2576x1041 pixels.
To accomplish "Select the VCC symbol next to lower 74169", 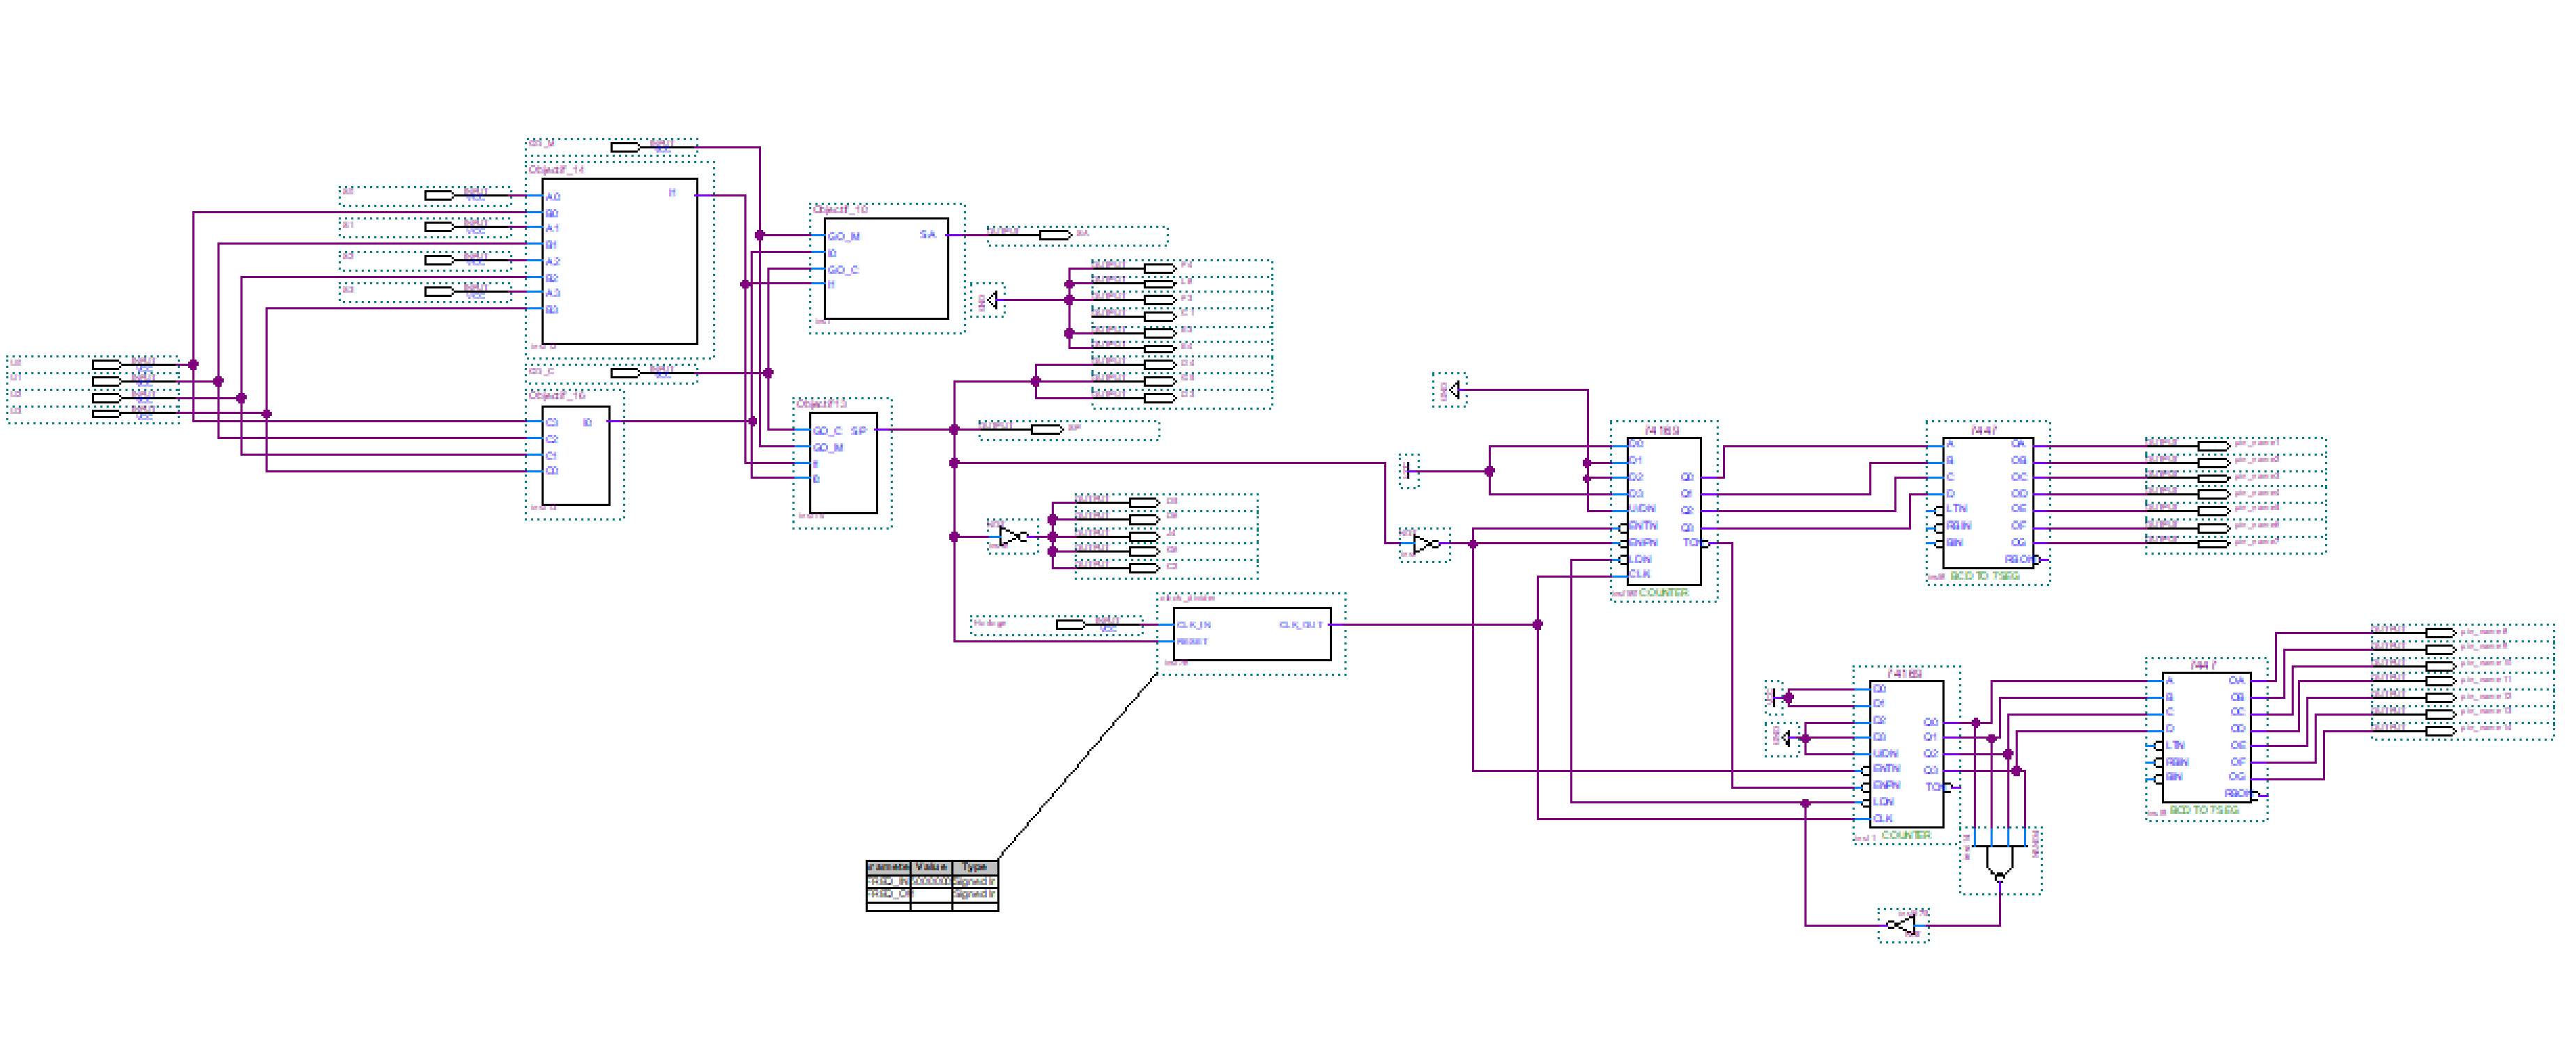I will click(1775, 697).
